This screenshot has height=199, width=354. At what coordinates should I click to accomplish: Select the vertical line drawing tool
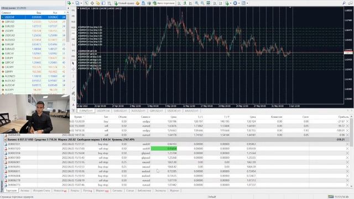[73, 76]
